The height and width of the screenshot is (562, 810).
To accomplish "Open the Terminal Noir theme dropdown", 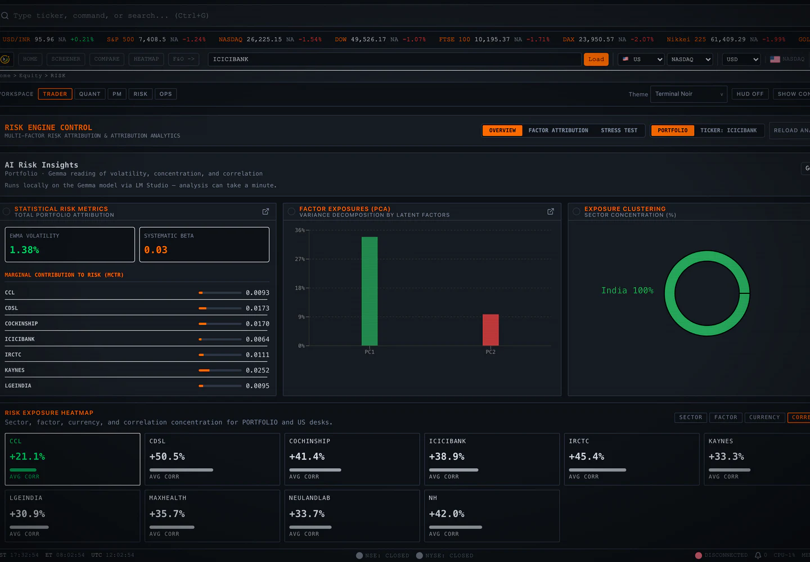I will click(x=688, y=94).
